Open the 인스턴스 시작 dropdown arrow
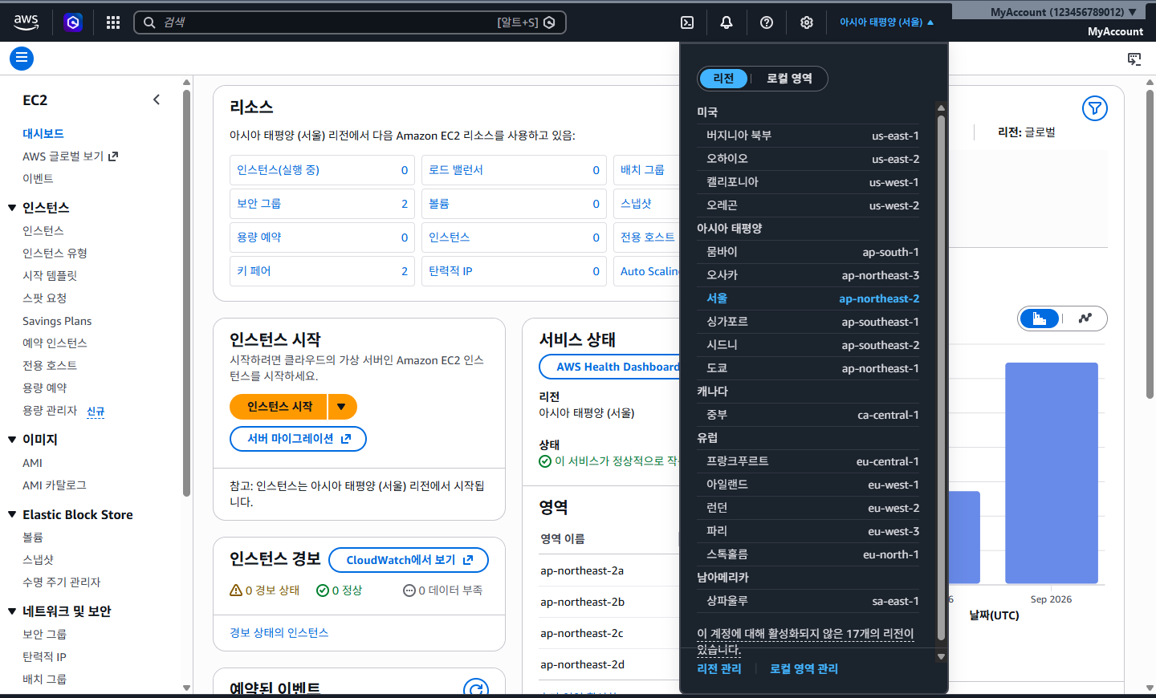Viewport: 1156px width, 698px height. point(342,407)
